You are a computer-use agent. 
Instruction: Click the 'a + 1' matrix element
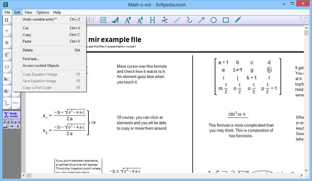(223, 62)
